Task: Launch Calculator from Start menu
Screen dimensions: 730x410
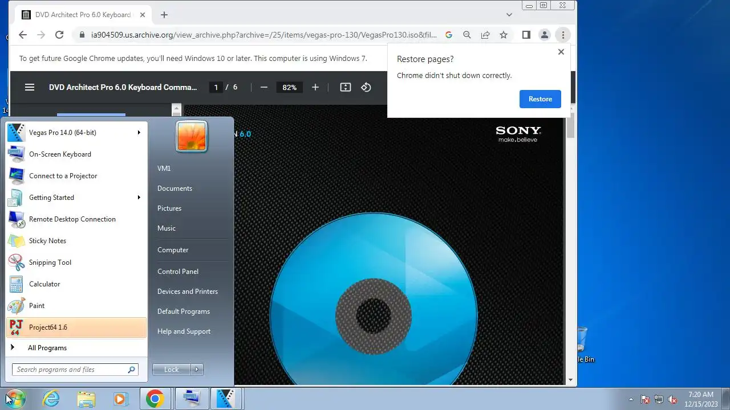Action: click(76, 284)
